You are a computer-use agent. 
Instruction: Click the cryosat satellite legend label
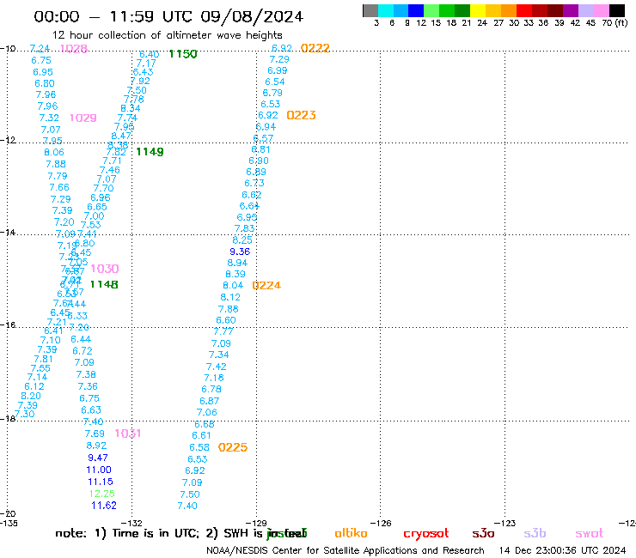(x=426, y=534)
